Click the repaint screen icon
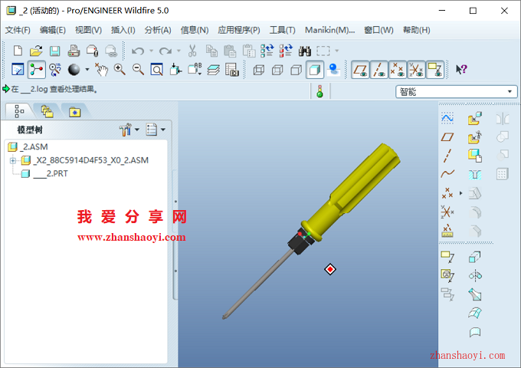The width and height of the screenshot is (521, 368). pyautogui.click(x=18, y=70)
